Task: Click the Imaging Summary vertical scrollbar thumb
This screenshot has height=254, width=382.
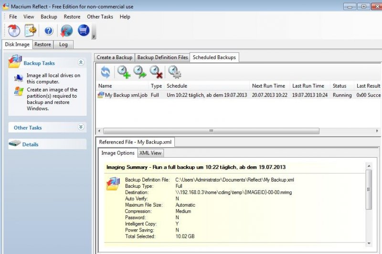Action: point(369,189)
